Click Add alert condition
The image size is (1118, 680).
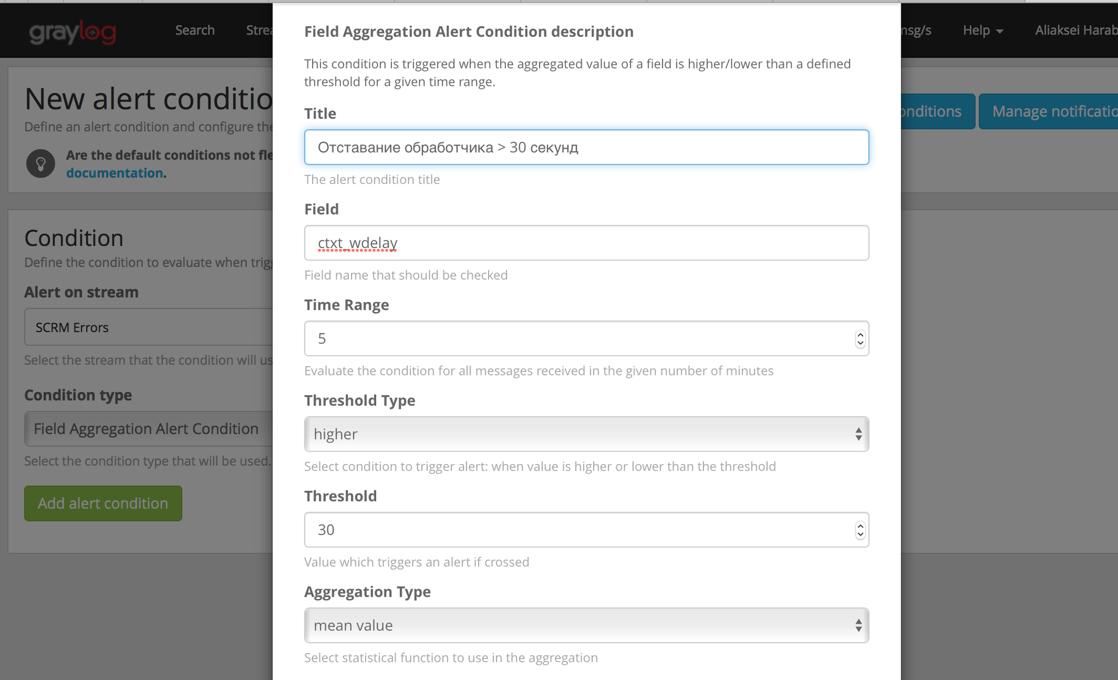click(x=102, y=503)
